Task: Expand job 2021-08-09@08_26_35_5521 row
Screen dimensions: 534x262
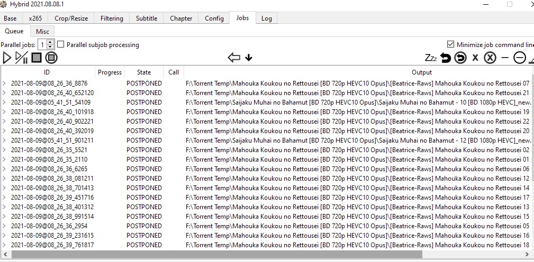Action: [5, 150]
